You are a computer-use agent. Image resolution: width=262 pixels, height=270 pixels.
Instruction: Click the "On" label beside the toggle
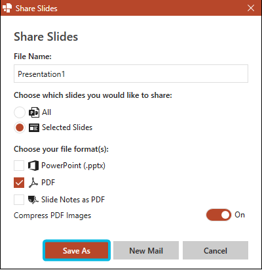[x=240, y=215]
